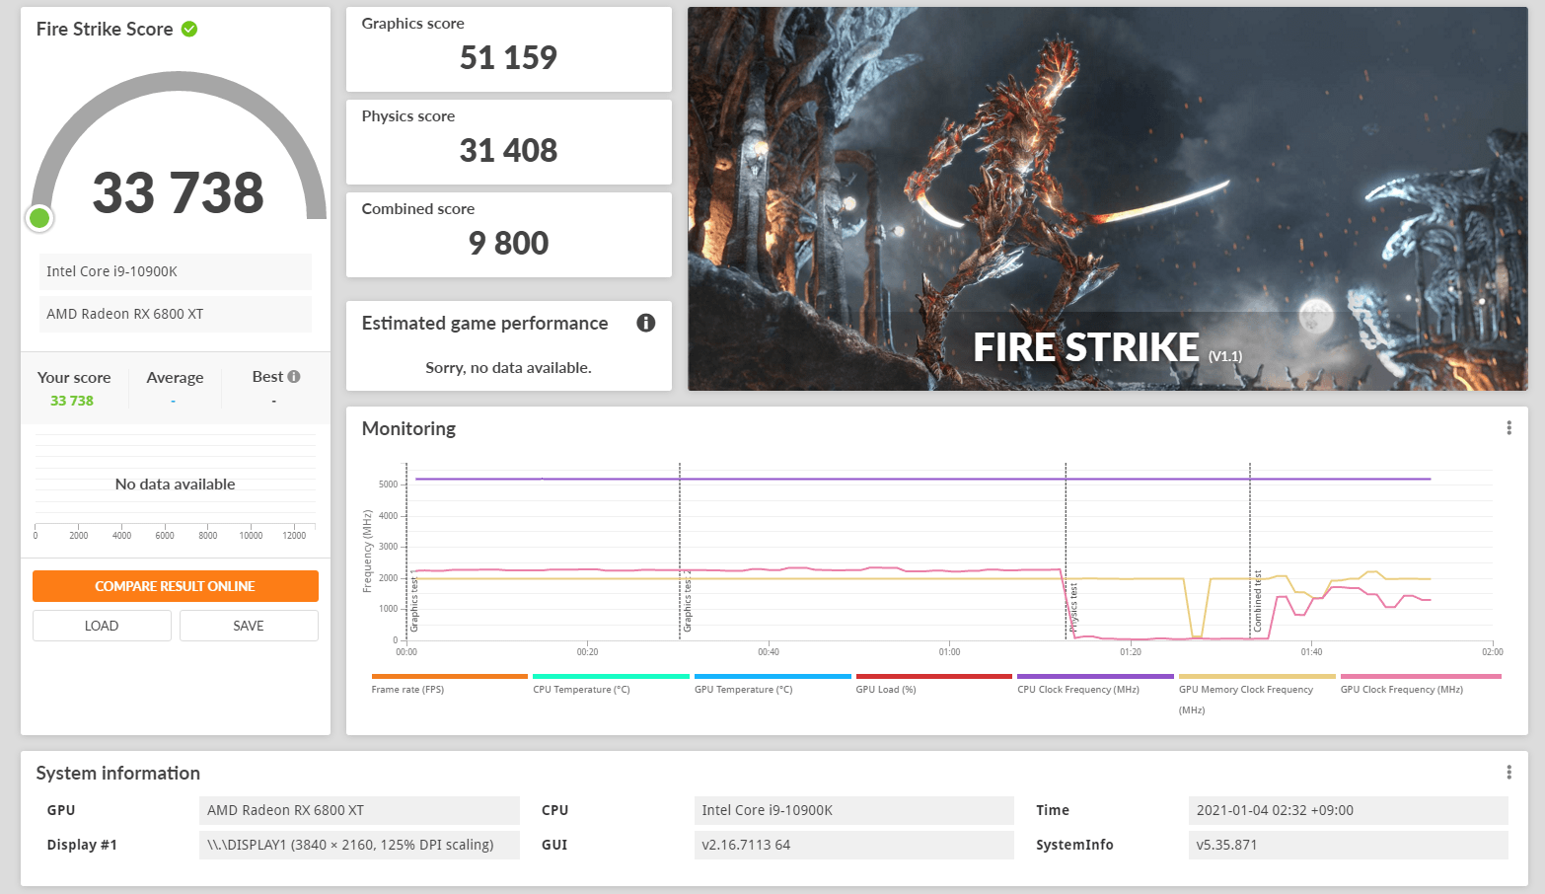The width and height of the screenshot is (1545, 894).
Task: Toggle GPU Temperature legend swatch
Action: pyautogui.click(x=772, y=676)
